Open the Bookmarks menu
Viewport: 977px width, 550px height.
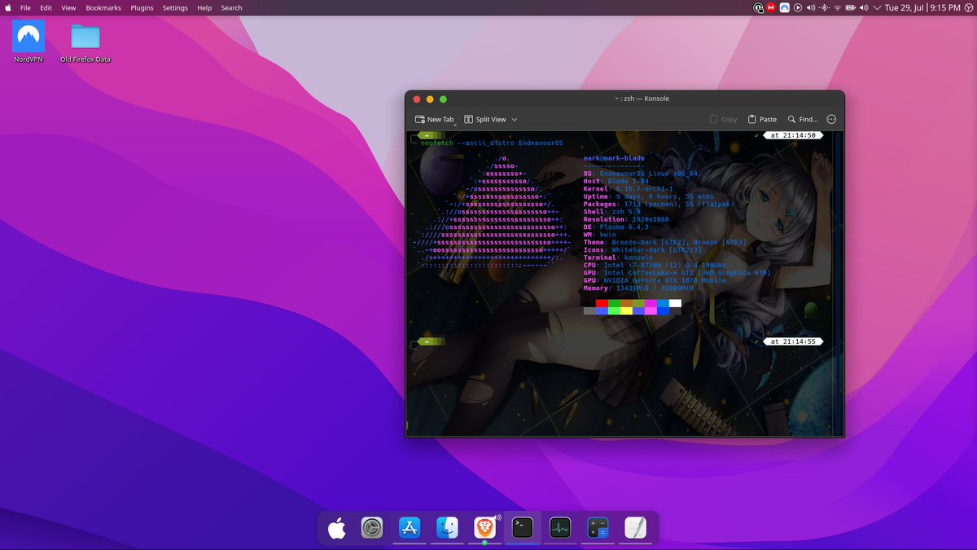coord(103,7)
